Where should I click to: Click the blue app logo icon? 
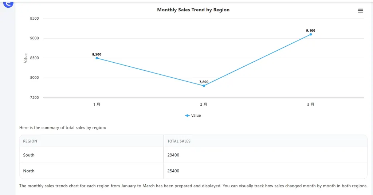pyautogui.click(x=8, y=3)
